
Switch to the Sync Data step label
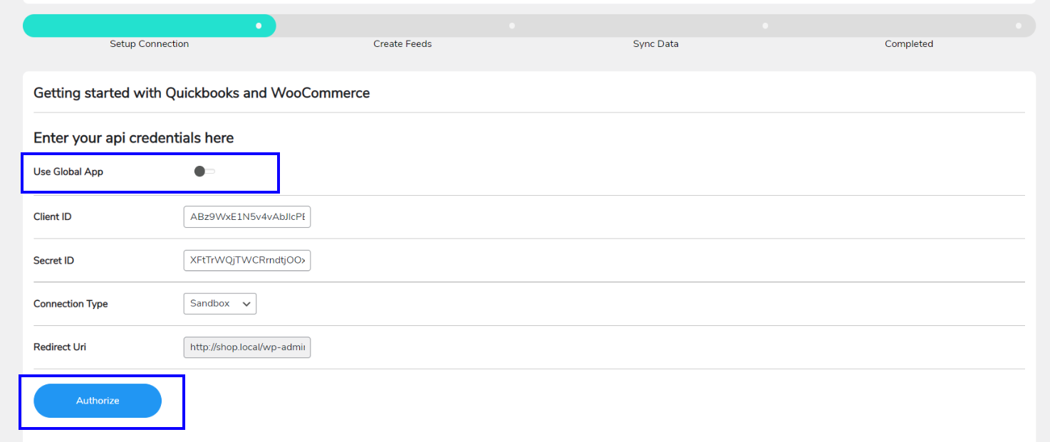click(x=655, y=44)
